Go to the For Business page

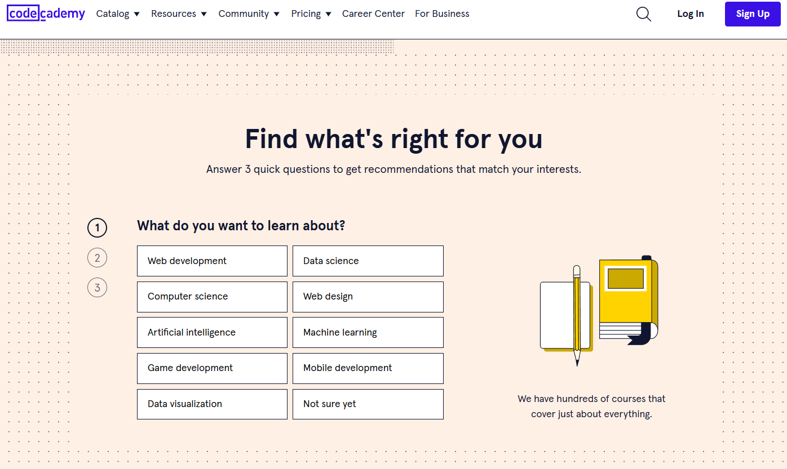coord(442,14)
